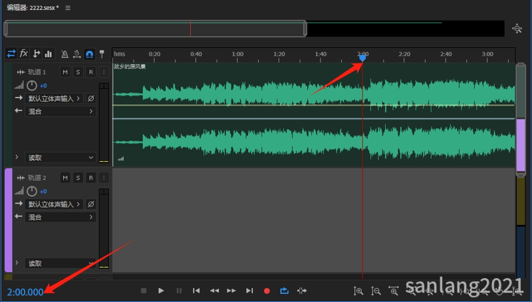
Task: Arm track 轨道 2 for recording
Action: point(90,178)
